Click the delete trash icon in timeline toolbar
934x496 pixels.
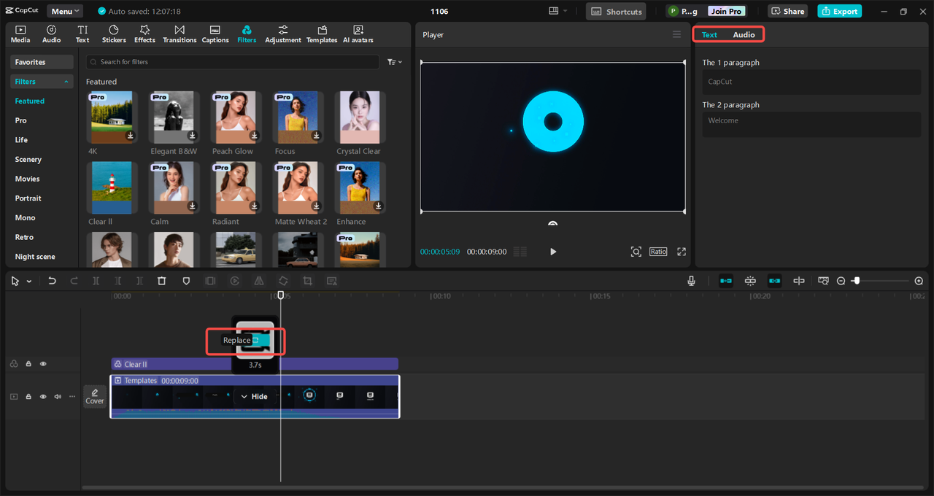point(162,281)
